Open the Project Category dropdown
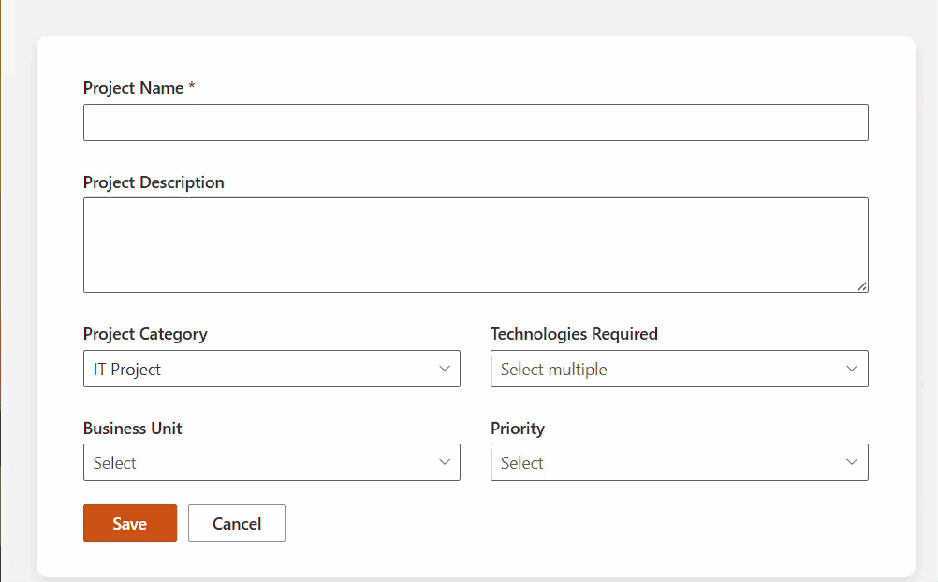The width and height of the screenshot is (938, 582). 271,369
